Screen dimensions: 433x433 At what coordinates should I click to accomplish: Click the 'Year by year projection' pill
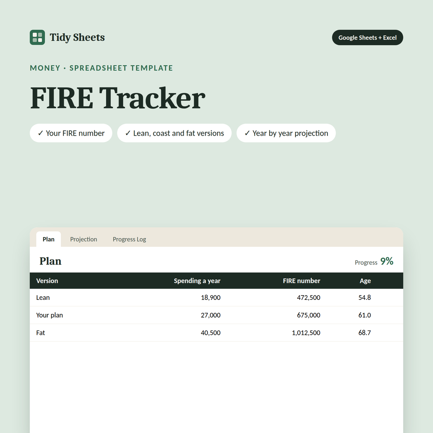coord(286,133)
